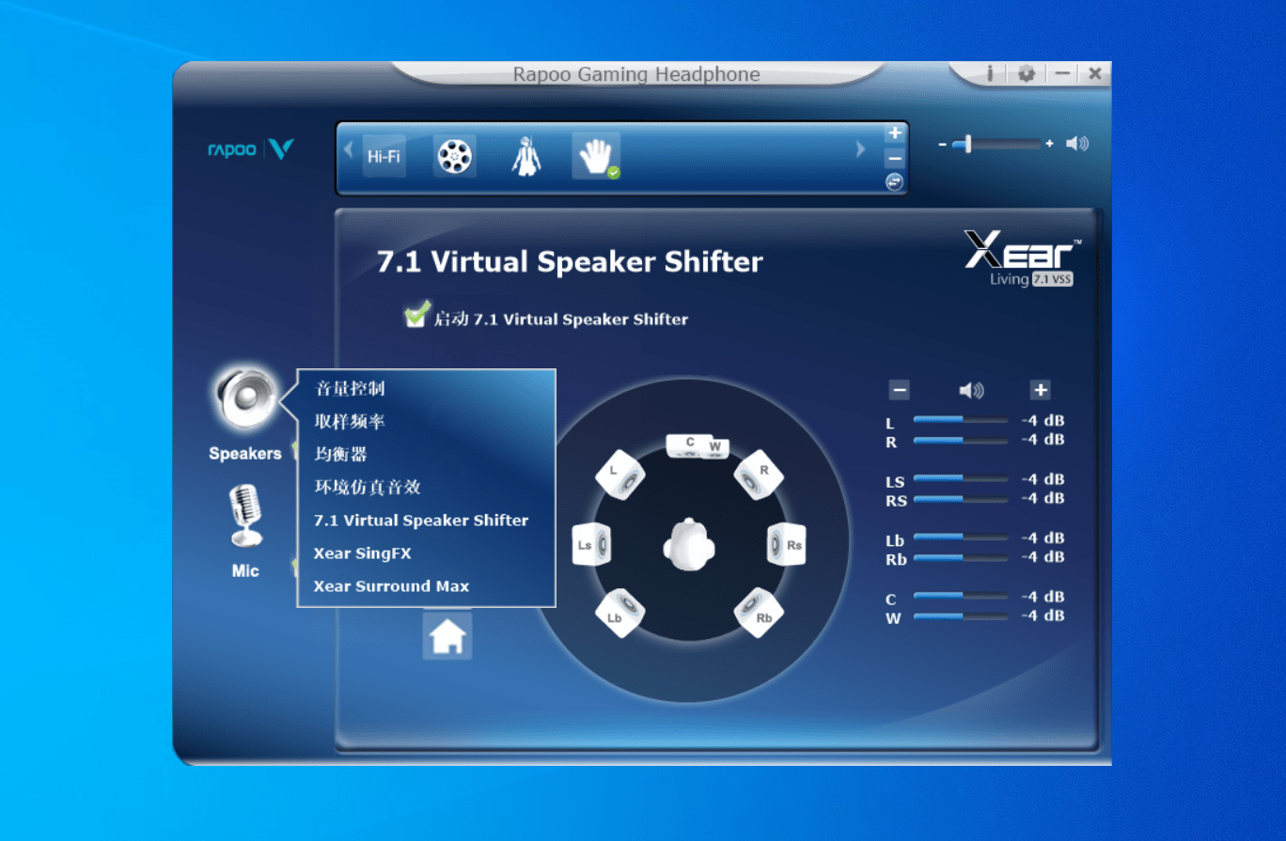Open 音量控制 from the Speakers menu

350,389
